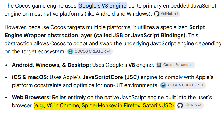Open 'GitHub +1' citation in Web Browsers bullet
This screenshot has width=221, height=114.
point(190,105)
